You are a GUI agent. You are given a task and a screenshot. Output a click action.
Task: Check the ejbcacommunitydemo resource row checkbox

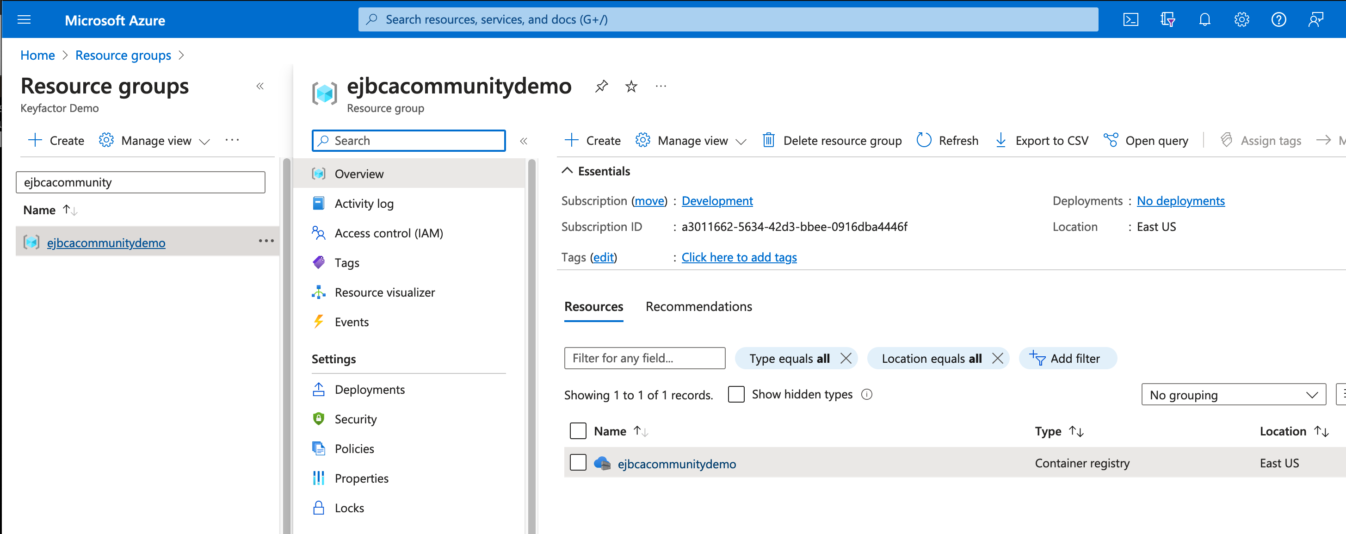[x=578, y=462]
